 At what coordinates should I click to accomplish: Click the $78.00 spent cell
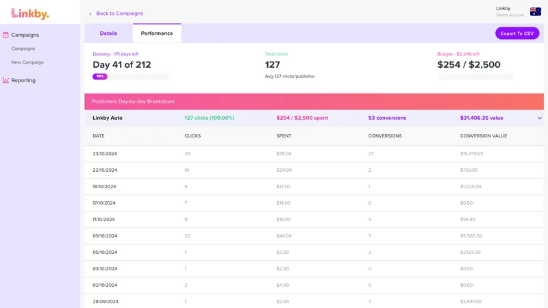point(284,153)
